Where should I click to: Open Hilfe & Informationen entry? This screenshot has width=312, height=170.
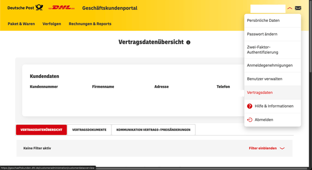pos(272,106)
